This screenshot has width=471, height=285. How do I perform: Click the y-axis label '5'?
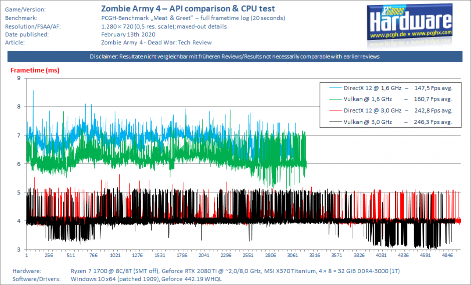[19, 192]
